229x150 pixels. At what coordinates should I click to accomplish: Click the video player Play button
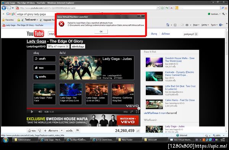(32, 112)
